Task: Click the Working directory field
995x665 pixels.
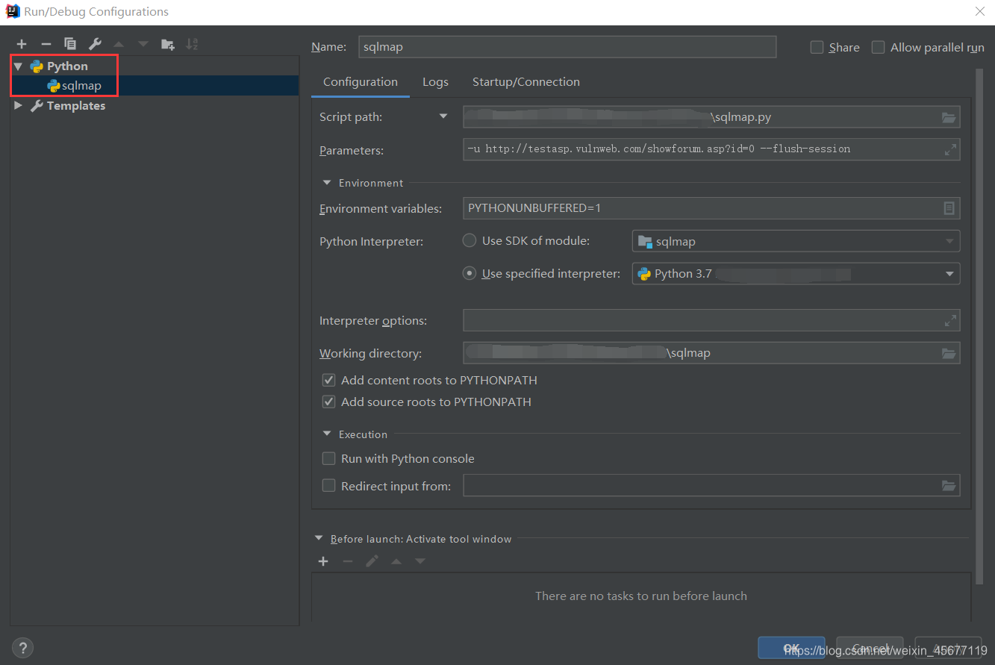Action: pos(711,353)
